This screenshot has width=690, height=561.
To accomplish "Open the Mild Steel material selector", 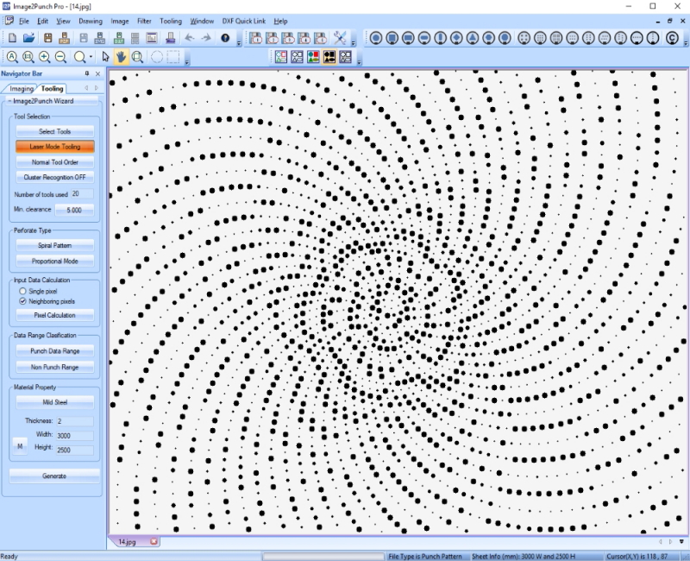I will pos(55,402).
